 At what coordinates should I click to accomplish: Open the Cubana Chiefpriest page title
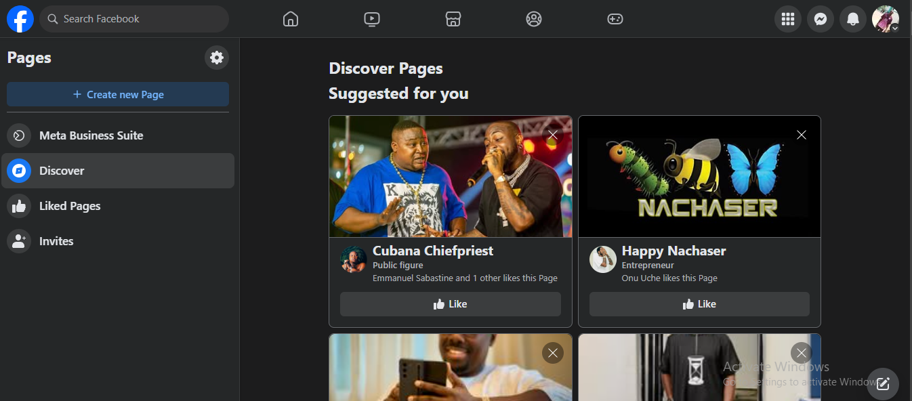tap(433, 251)
